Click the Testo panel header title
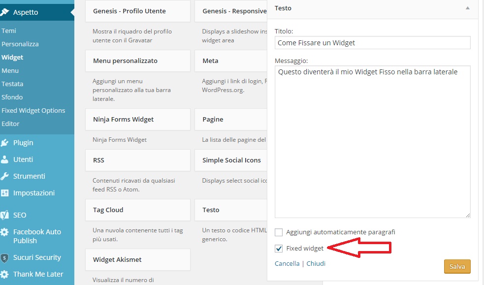Image resolution: width=484 pixels, height=285 pixels. (283, 8)
